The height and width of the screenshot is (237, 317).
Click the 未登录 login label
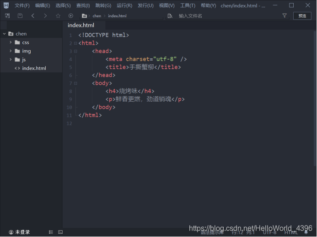tap(22, 232)
